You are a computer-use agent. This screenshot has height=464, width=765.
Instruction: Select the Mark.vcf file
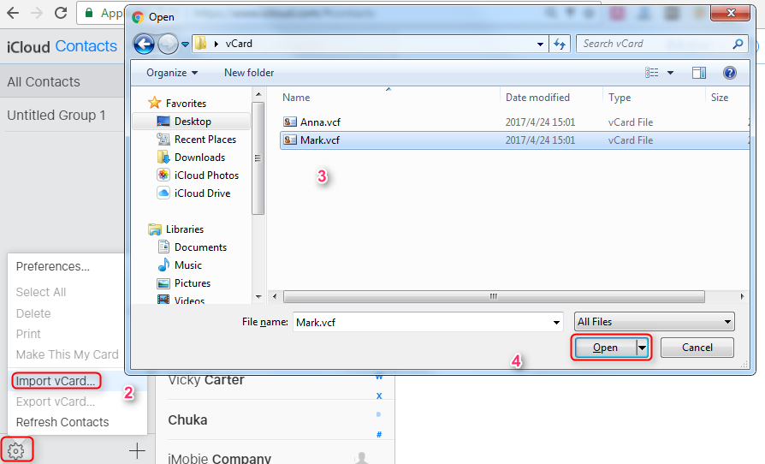coord(515,140)
